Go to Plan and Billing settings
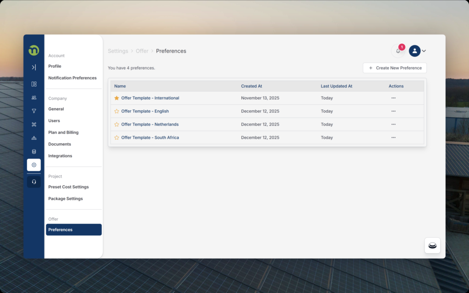 point(63,132)
